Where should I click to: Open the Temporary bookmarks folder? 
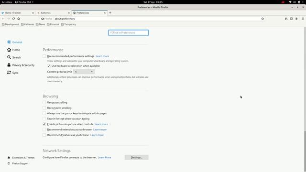coord(68,24)
